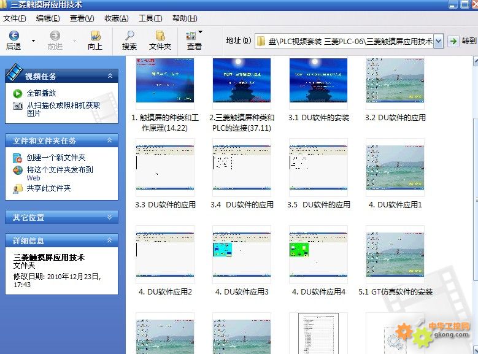This screenshot has width=478, height=354.
Task: Click the globe icon beside 将这个文件夹发布到 Web
Action: tap(17, 170)
